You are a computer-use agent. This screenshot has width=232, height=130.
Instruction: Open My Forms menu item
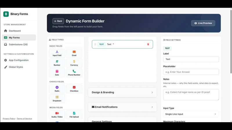coord(19,38)
